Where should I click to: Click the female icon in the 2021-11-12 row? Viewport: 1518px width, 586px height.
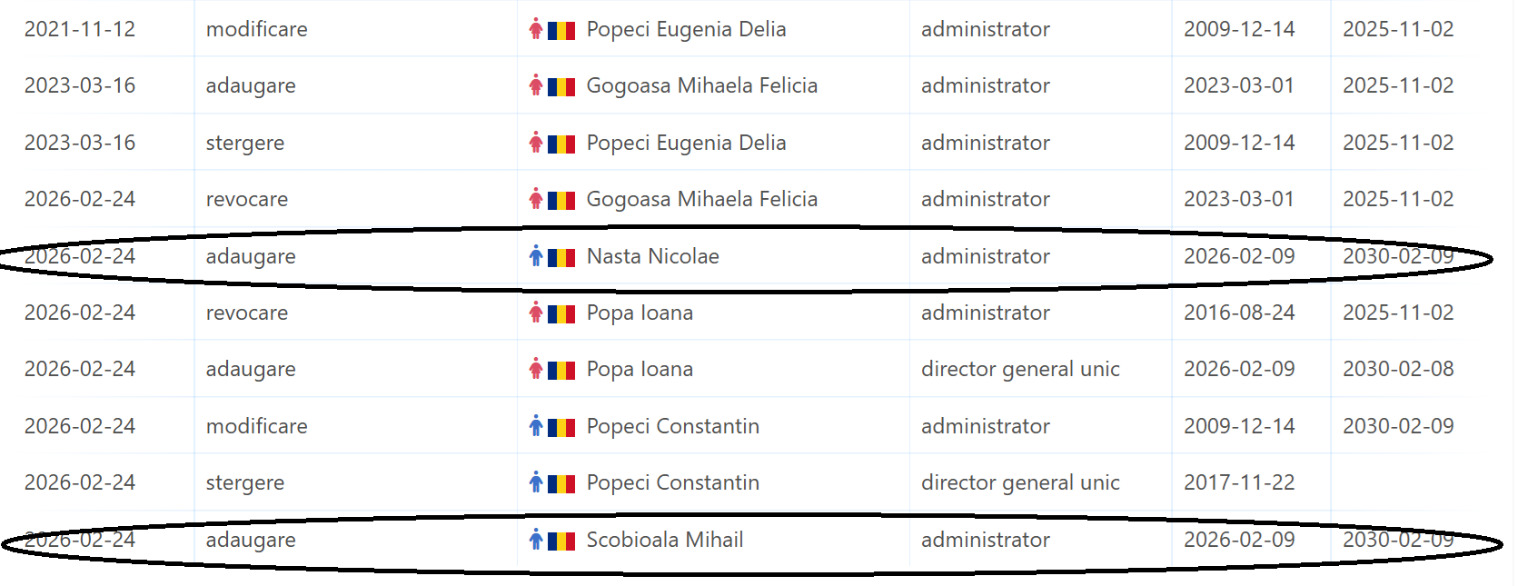536,29
